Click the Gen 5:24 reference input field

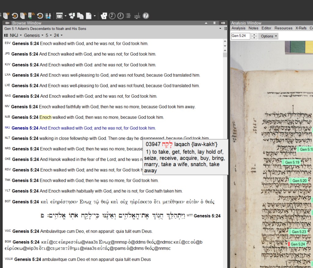point(240,36)
